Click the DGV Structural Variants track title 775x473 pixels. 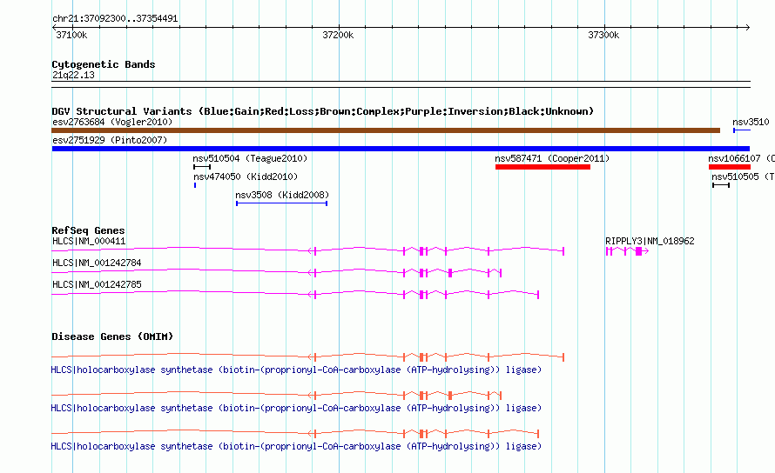point(322,111)
